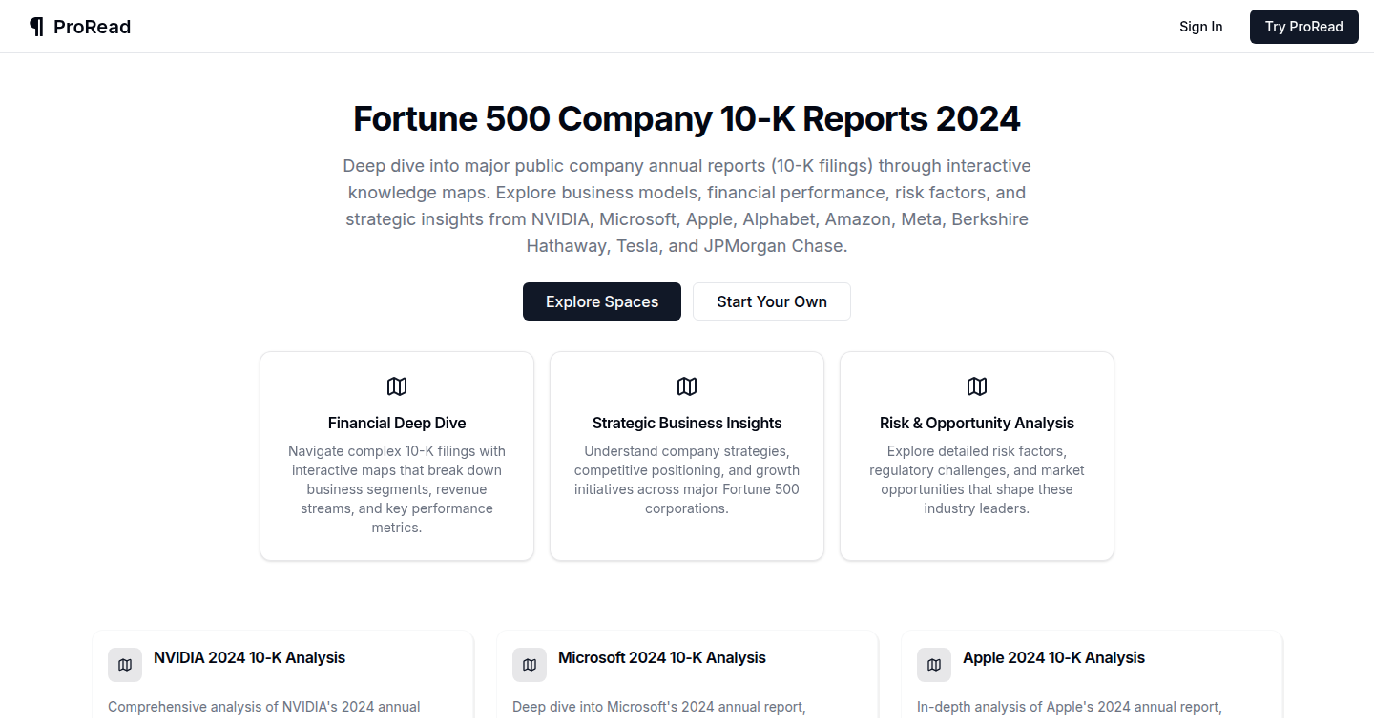The image size is (1374, 726).
Task: Open Microsoft 2024 10-K Analysis title
Action: coord(662,657)
